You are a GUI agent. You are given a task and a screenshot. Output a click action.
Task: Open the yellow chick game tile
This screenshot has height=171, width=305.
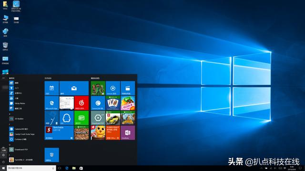pyautogui.click(x=98, y=133)
